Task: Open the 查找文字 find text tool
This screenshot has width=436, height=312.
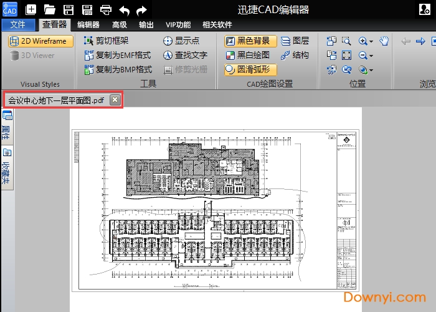Action: click(185, 55)
